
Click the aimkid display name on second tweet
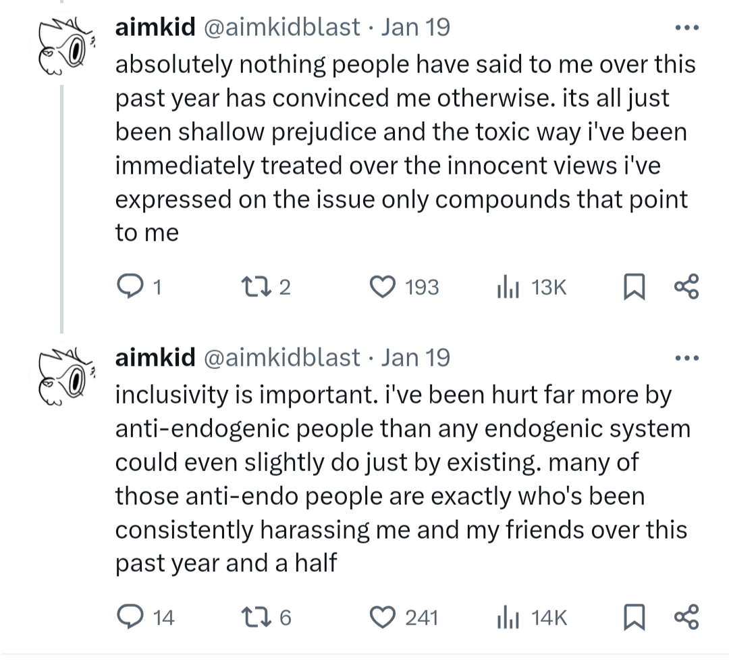pos(155,357)
